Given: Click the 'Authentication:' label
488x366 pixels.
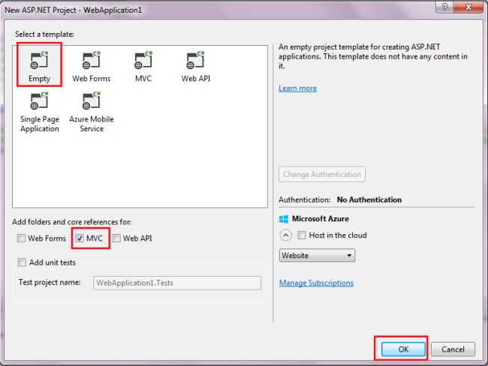Looking at the screenshot, I should point(304,199).
